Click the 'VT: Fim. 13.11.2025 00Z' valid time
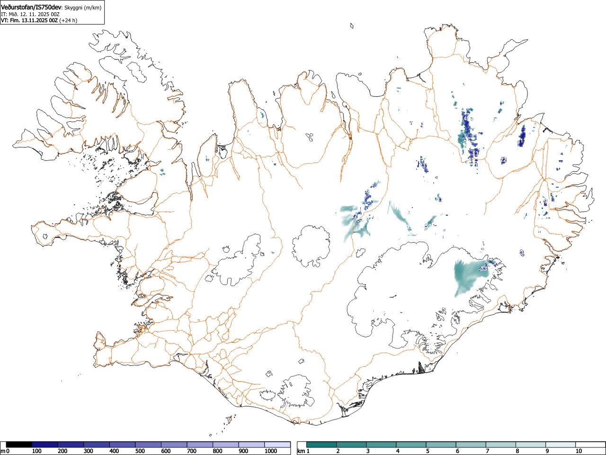The image size is (606, 455). [29, 20]
